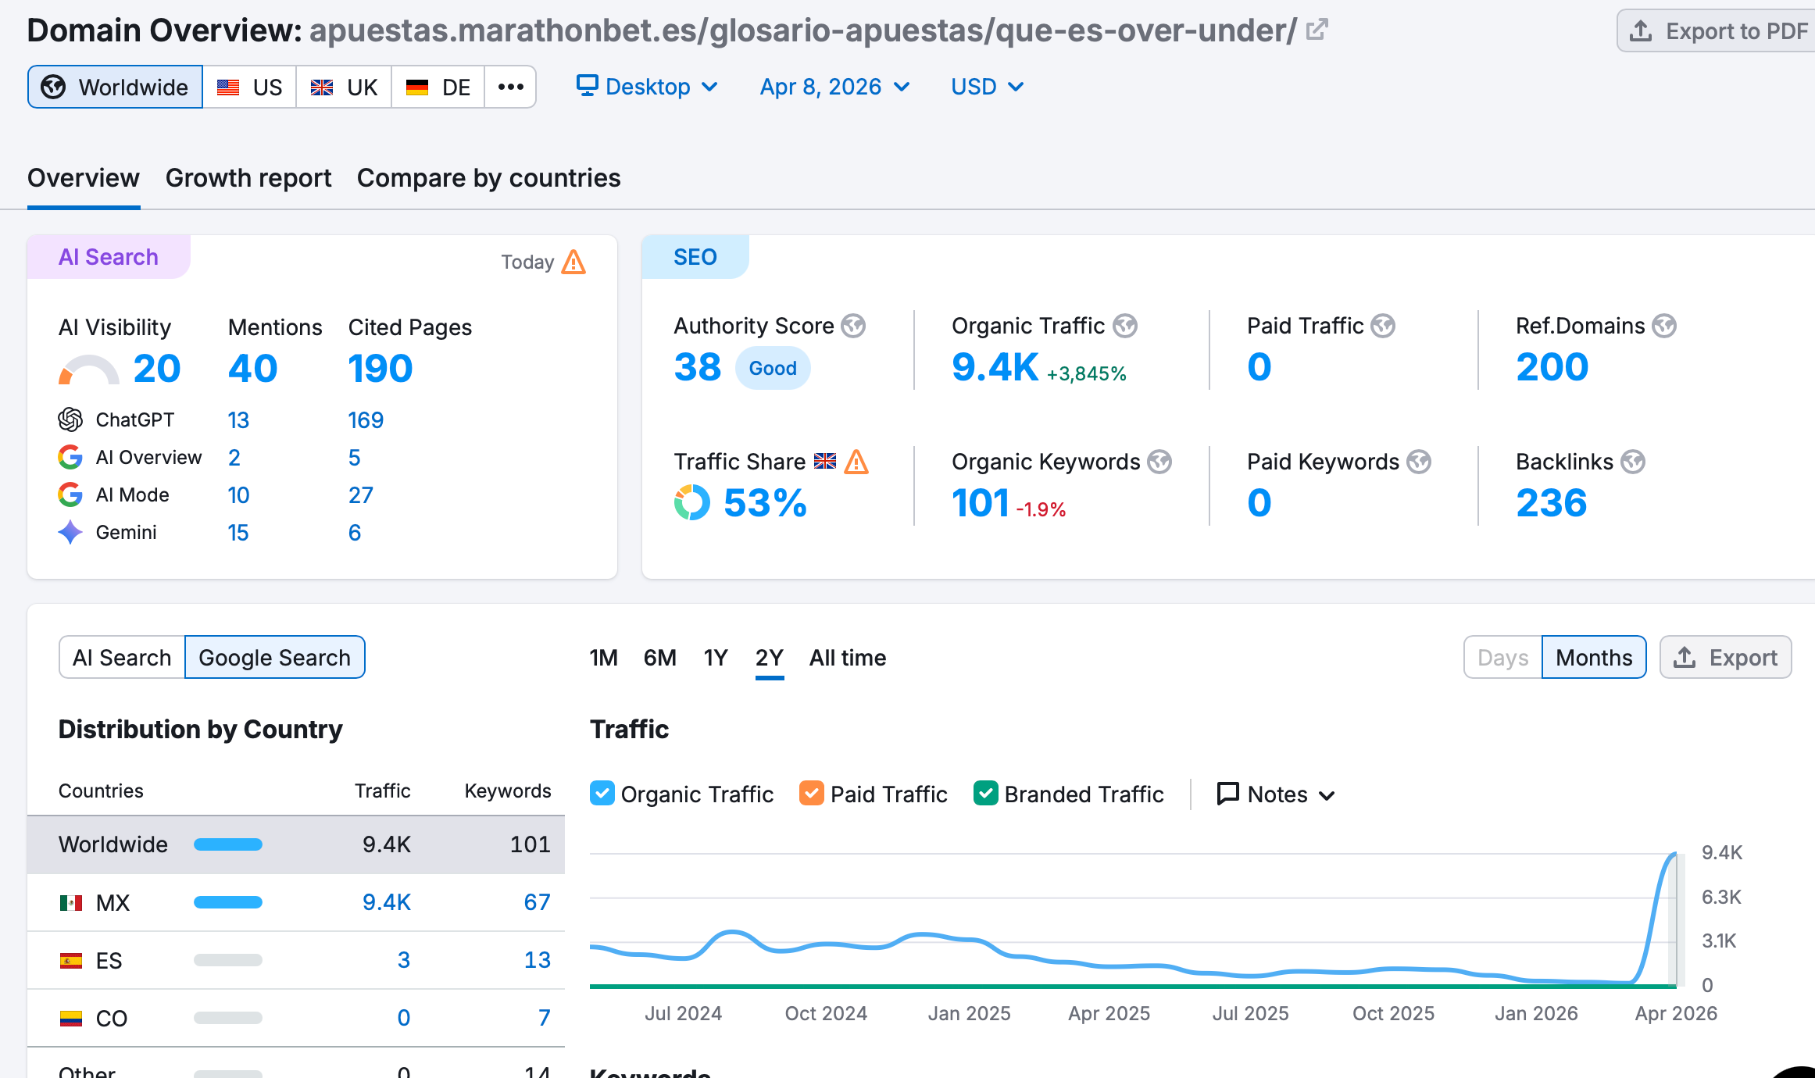The width and height of the screenshot is (1815, 1078).
Task: Select the 6M time range tab
Action: (659, 658)
